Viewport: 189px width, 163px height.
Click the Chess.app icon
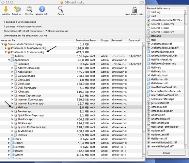tap(16, 80)
